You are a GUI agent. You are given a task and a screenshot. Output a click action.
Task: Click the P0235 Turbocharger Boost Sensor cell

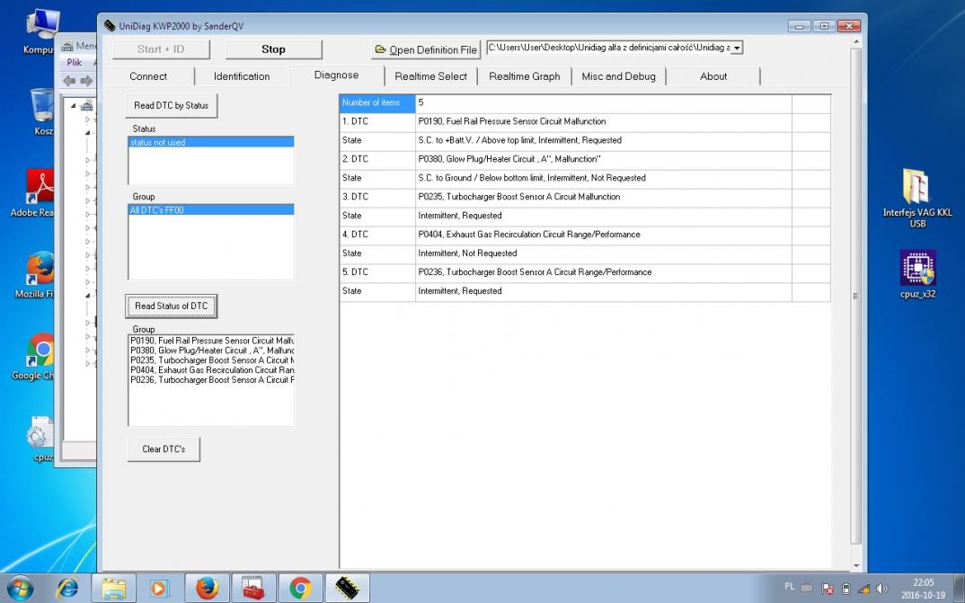pos(603,196)
